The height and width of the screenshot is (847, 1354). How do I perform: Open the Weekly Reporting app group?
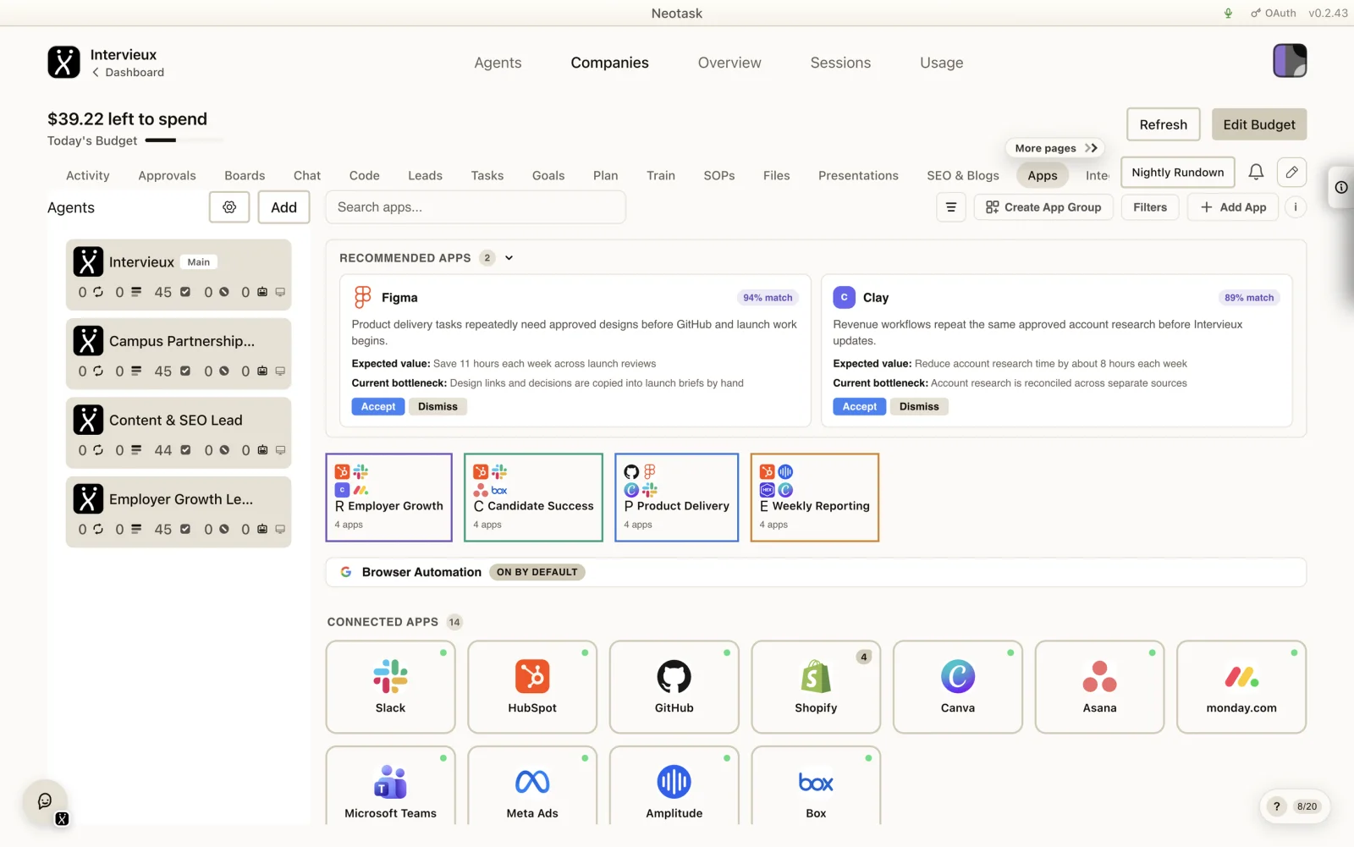click(x=815, y=498)
